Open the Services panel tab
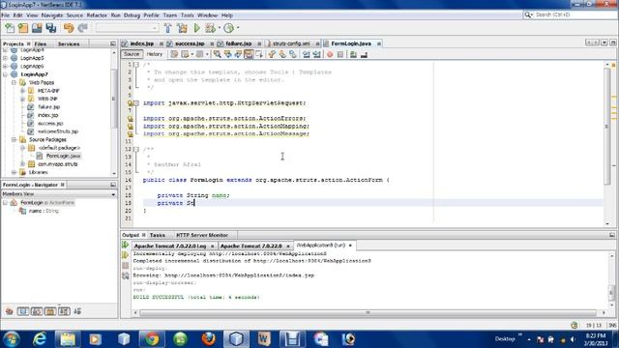This screenshot has height=348, width=619. [x=69, y=43]
